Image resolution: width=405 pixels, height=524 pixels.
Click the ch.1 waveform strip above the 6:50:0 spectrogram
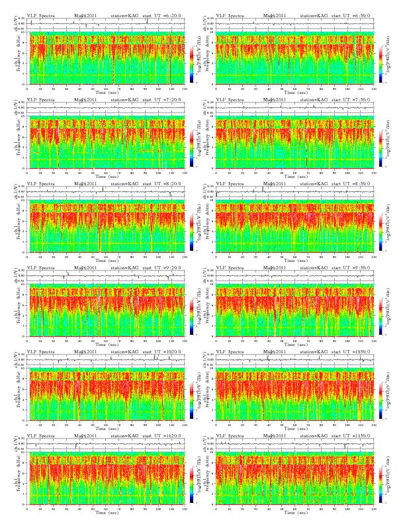click(x=295, y=24)
